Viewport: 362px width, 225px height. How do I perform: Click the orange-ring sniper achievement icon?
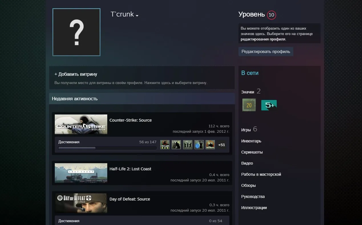pos(210,145)
